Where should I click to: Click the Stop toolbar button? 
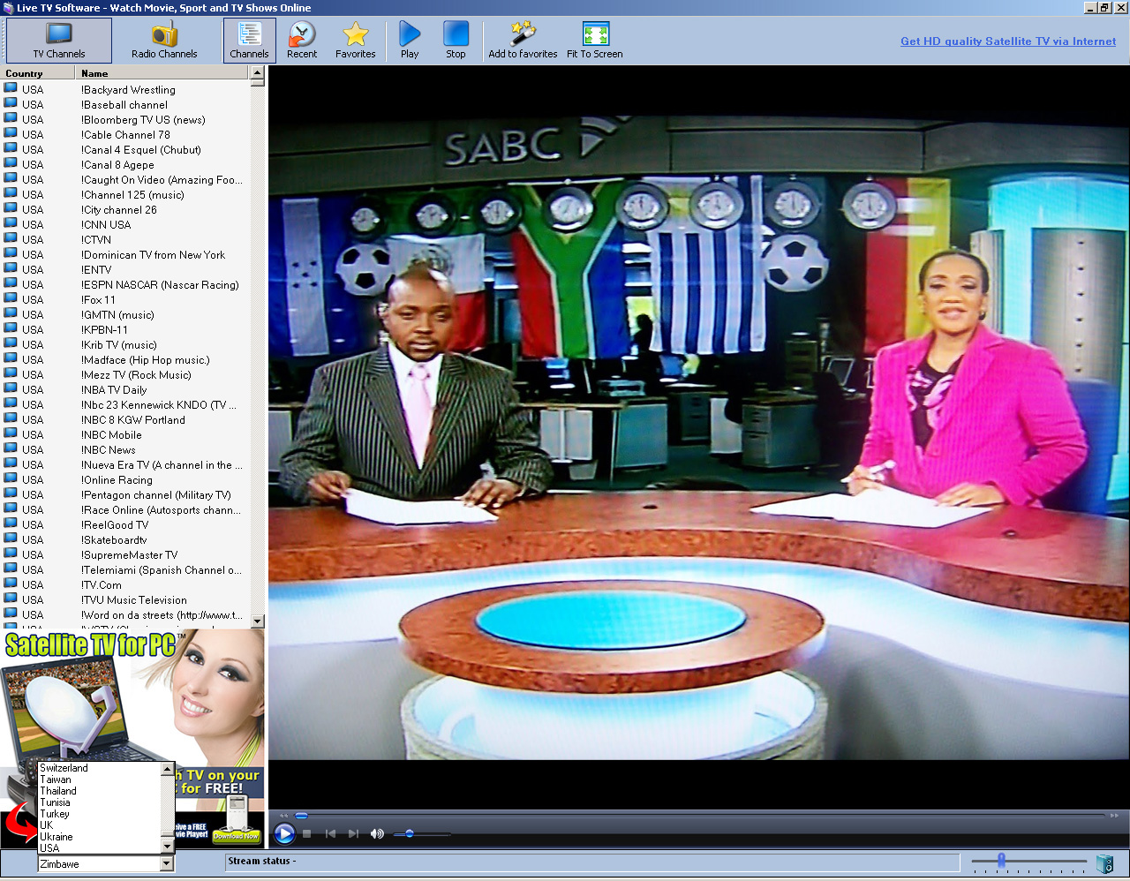456,41
